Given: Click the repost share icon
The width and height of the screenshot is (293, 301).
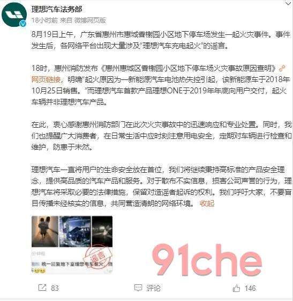Looking at the screenshot, I should coord(42,288).
